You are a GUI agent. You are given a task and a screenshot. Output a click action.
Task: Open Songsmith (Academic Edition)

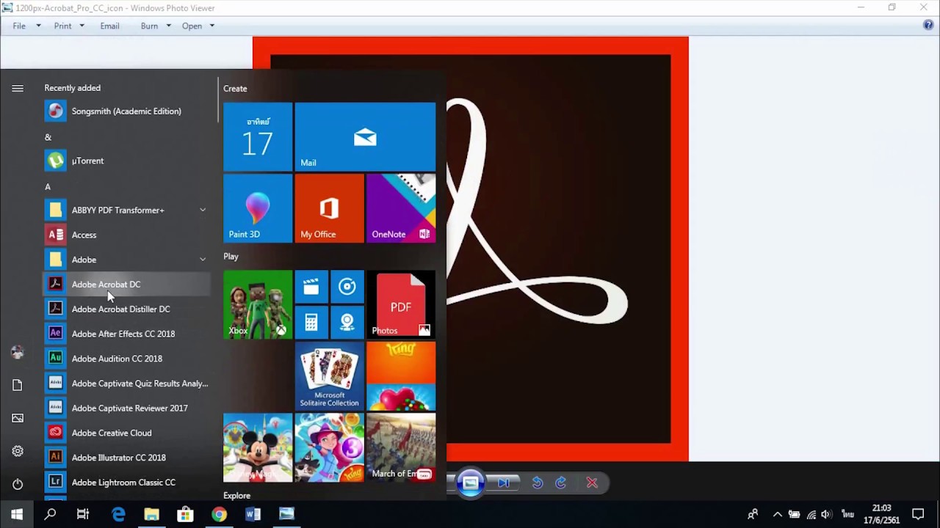(x=126, y=111)
